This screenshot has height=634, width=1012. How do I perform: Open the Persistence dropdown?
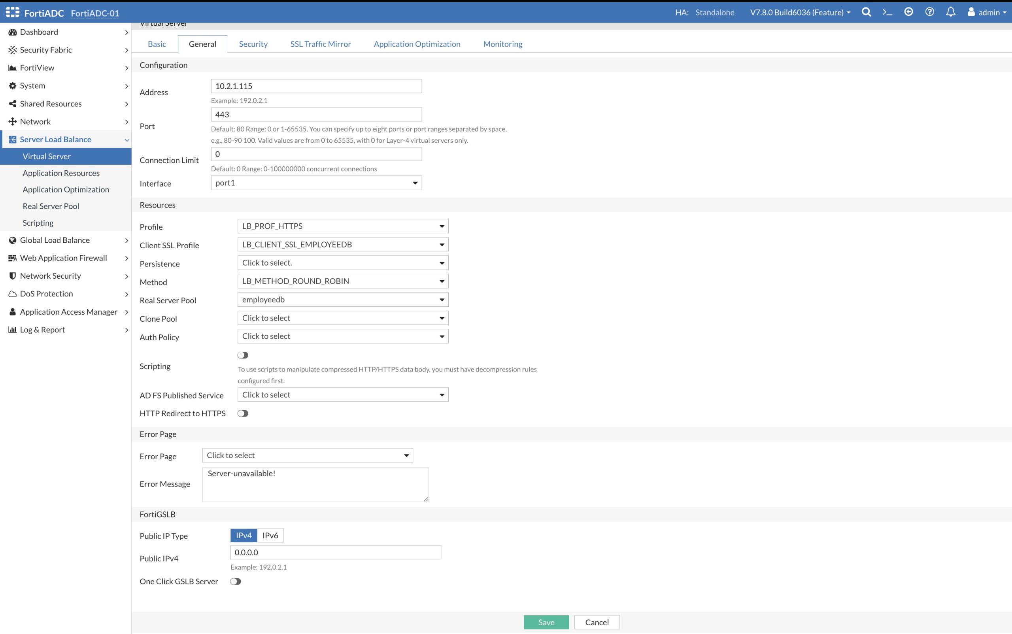click(343, 263)
